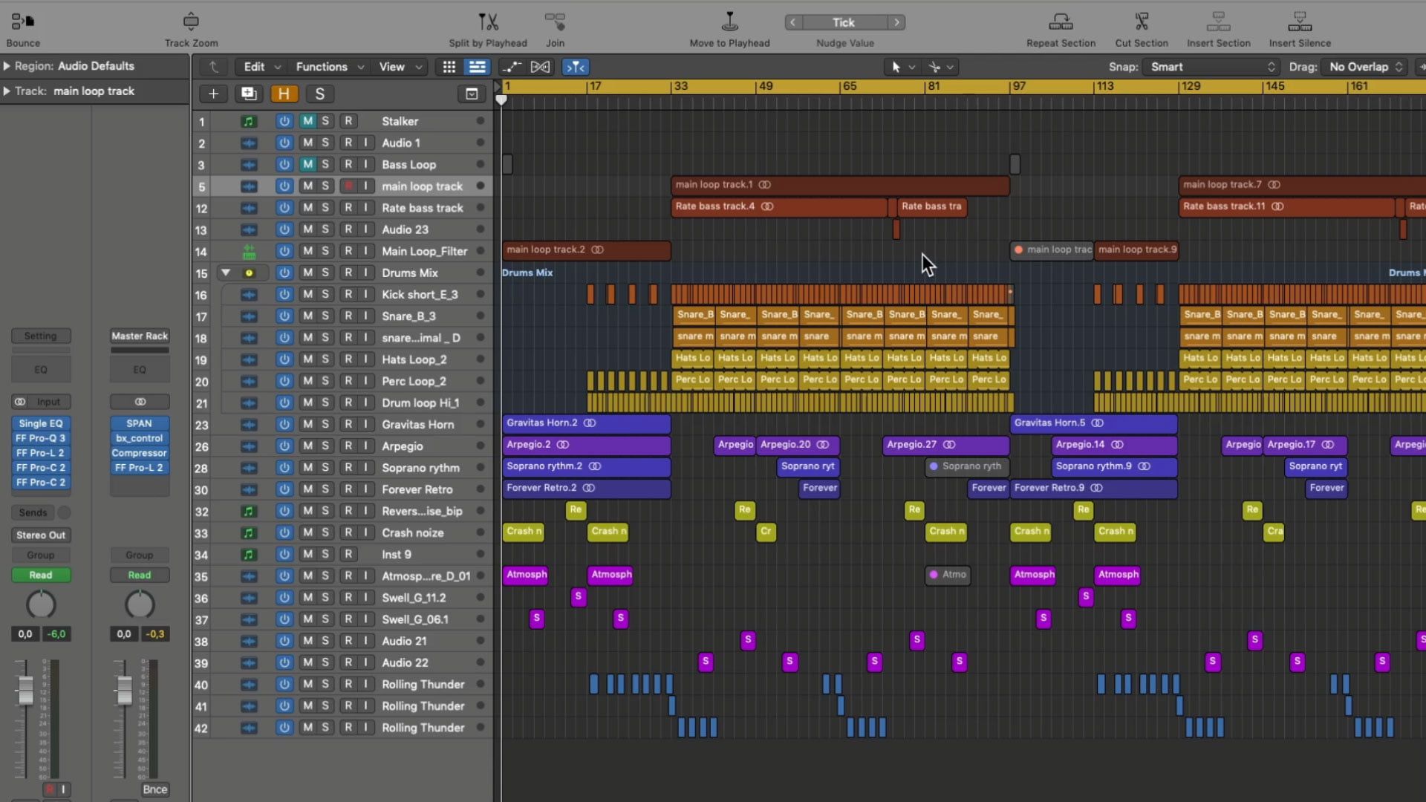Viewport: 1426px width, 802px height.
Task: Click Move to Playhead icon
Action: click(x=729, y=22)
